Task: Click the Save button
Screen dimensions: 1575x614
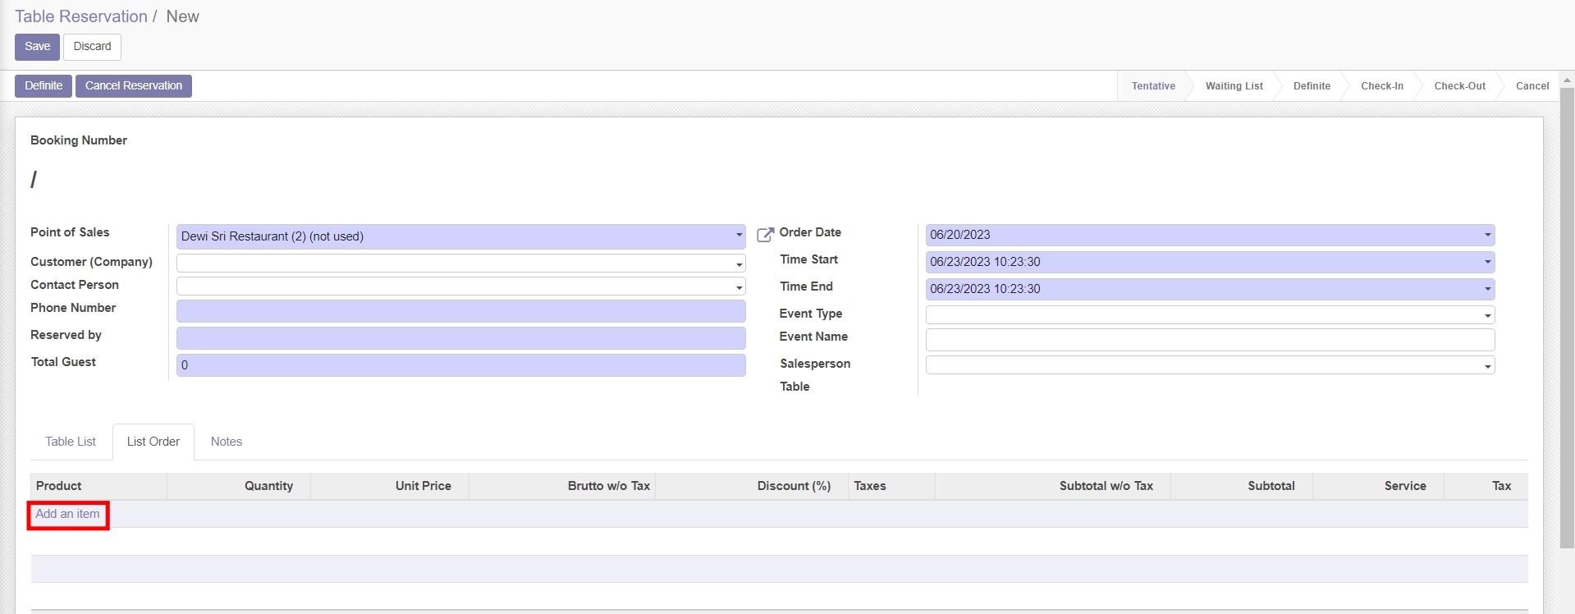Action: (x=37, y=47)
